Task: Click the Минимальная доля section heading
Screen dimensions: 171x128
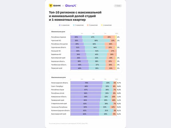Action: coord(58,32)
